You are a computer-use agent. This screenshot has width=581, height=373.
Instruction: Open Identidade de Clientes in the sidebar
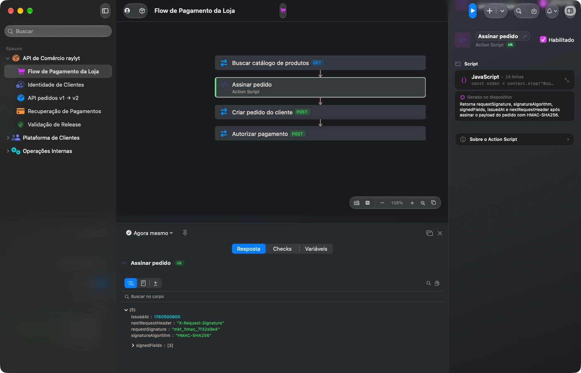(58, 85)
